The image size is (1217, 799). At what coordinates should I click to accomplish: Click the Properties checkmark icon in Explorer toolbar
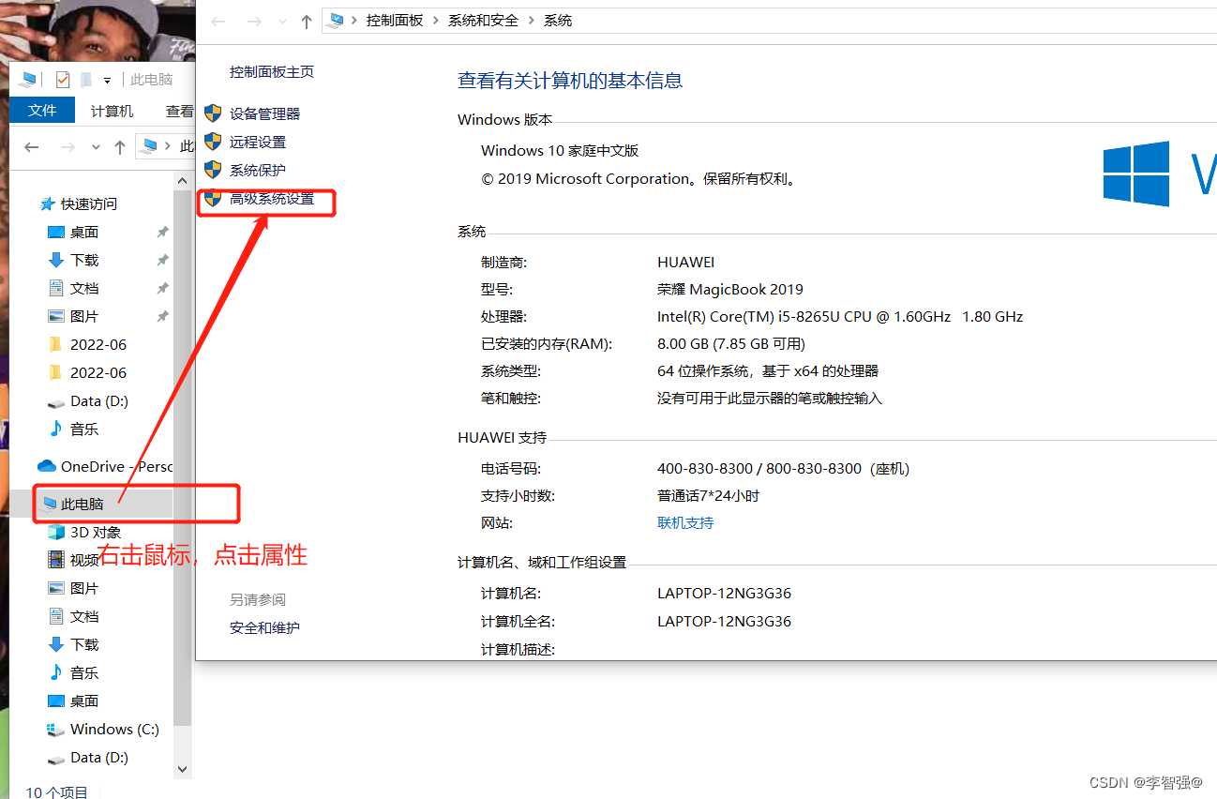(63, 80)
